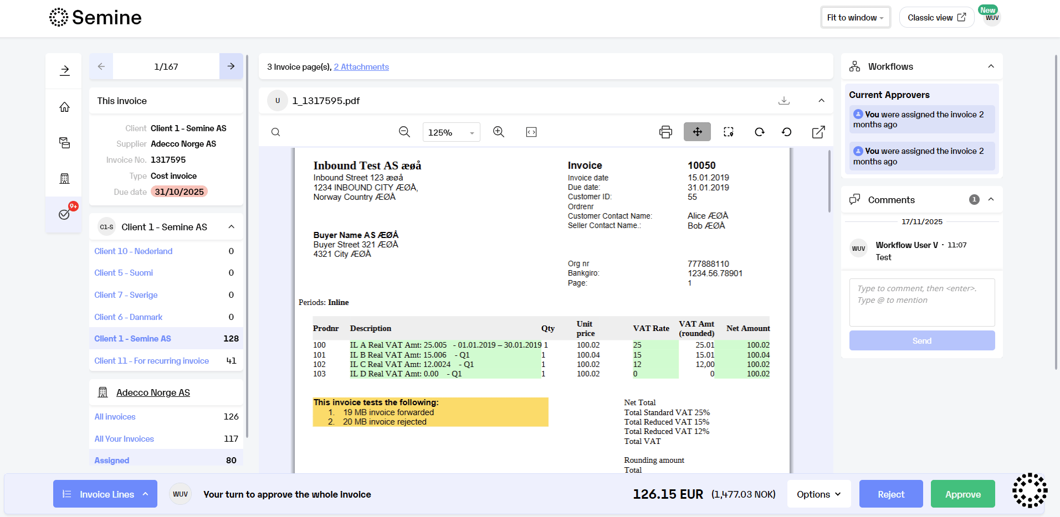Viewport: 1060px width, 517px height.
Task: Open approvals via the checkmark icon with 9+ badge
Action: tap(64, 214)
